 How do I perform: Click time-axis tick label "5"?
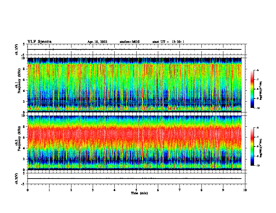click(x=136, y=190)
